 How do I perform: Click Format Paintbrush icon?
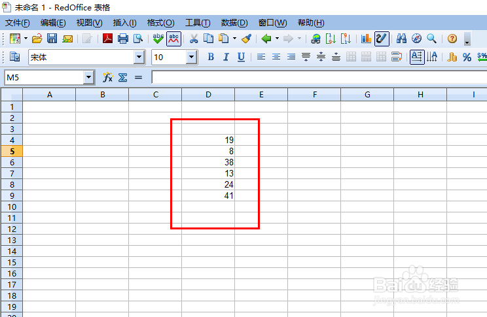point(246,39)
